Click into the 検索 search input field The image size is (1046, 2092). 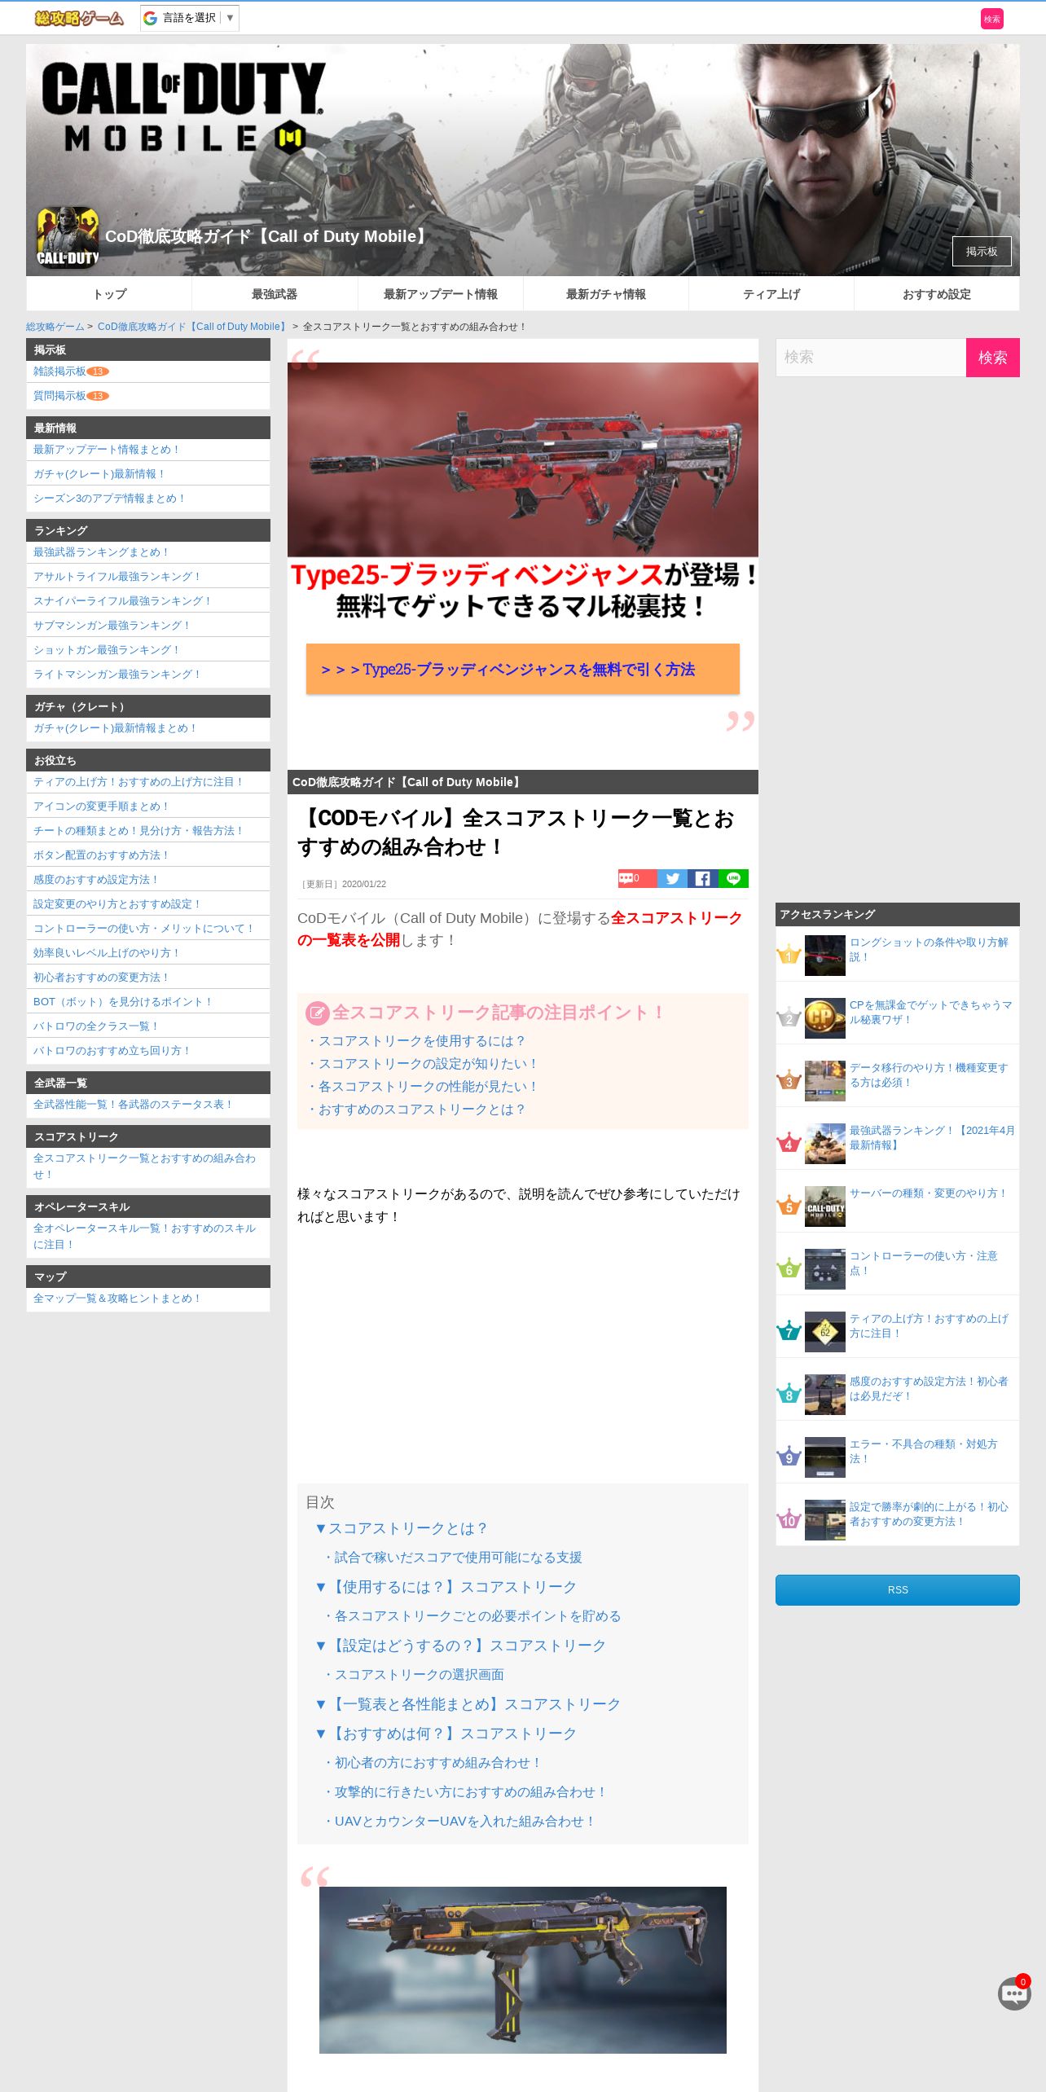point(870,357)
